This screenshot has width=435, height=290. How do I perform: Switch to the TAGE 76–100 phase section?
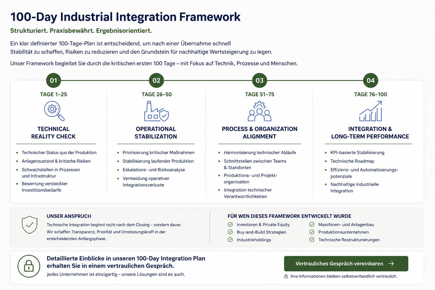click(370, 94)
